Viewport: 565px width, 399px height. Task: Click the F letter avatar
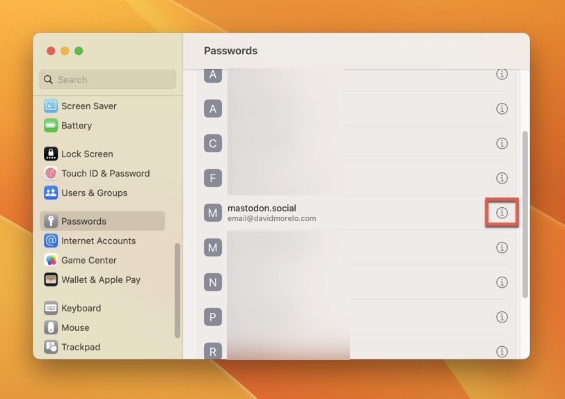click(213, 178)
